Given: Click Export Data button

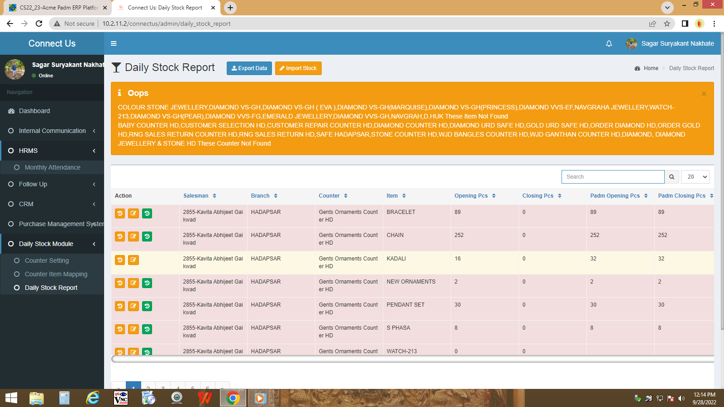Looking at the screenshot, I should 249,68.
